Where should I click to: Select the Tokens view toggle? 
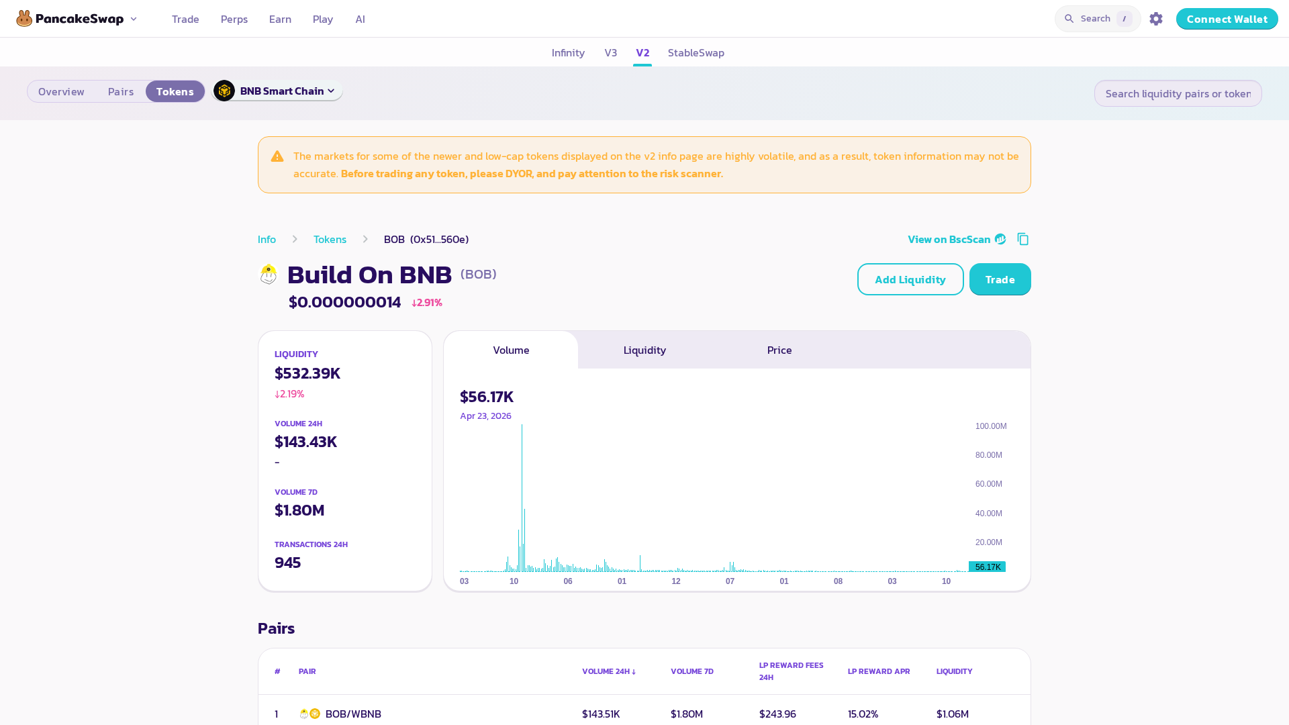(175, 91)
